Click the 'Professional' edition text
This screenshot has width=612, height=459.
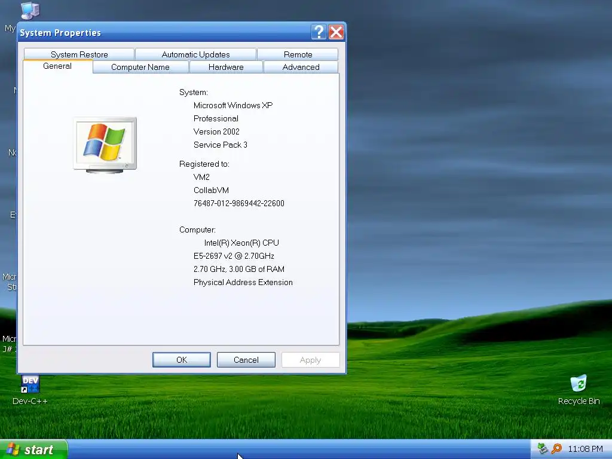coord(216,119)
